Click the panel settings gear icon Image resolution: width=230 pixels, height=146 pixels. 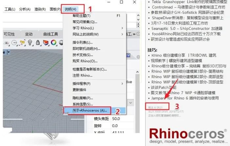pyautogui.click(x=138, y=57)
